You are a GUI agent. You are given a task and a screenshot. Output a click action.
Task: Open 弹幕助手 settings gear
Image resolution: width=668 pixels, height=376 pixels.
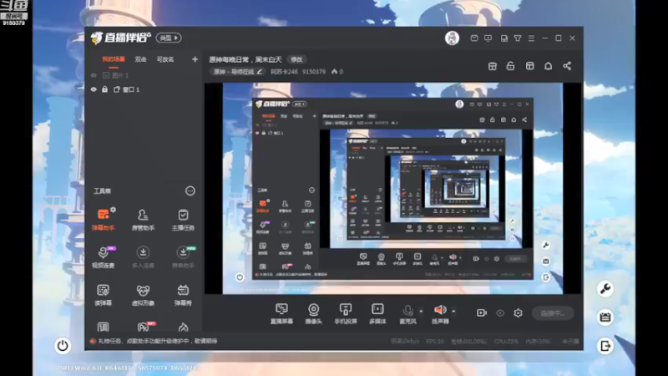[113, 210]
